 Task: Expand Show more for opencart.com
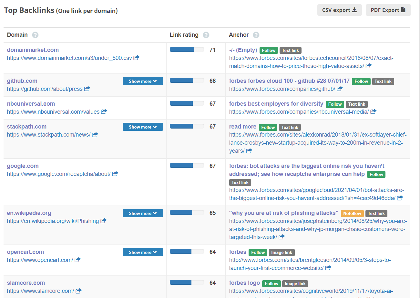(143, 252)
